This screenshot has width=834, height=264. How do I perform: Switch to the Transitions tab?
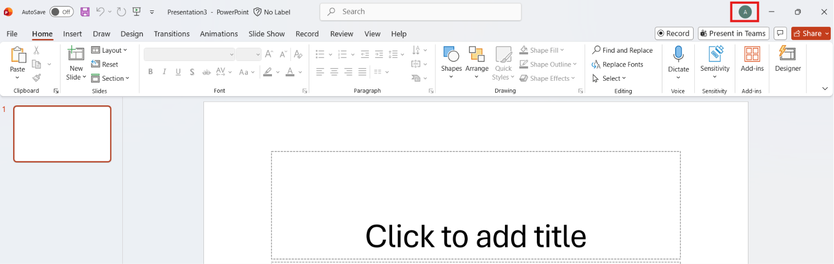pos(172,34)
